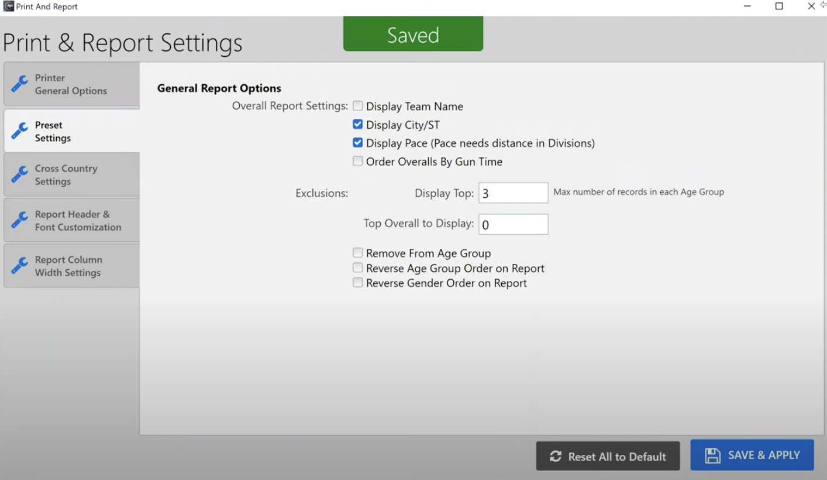Check Reverse Age Group Order on Report
This screenshot has width=827, height=480.
pyautogui.click(x=357, y=268)
